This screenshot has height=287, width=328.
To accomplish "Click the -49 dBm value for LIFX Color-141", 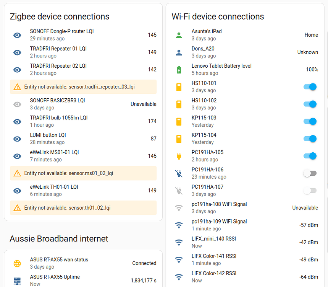I will pyautogui.click(x=309, y=260).
